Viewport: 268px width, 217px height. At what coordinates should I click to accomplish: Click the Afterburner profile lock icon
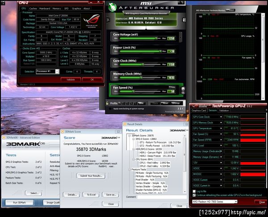[107, 103]
